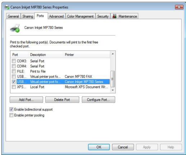Click the Description column header

click(x=46, y=55)
